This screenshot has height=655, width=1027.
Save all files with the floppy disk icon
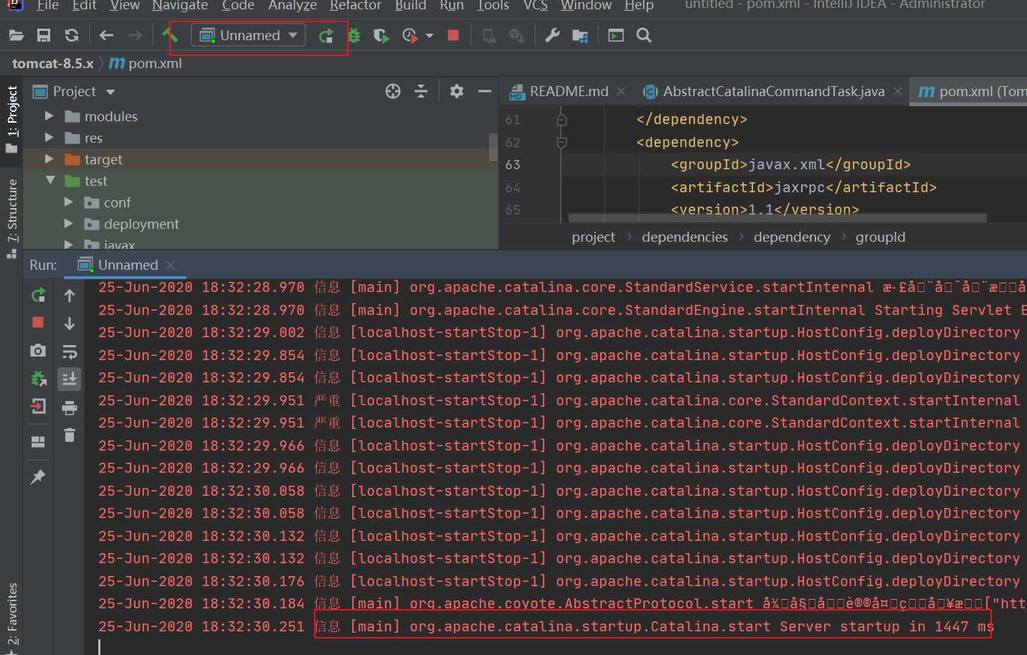[44, 35]
